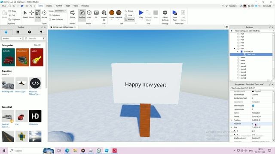Open the Mode Geometric dropdown
The height and width of the screenshot is (154, 275).
60,11
